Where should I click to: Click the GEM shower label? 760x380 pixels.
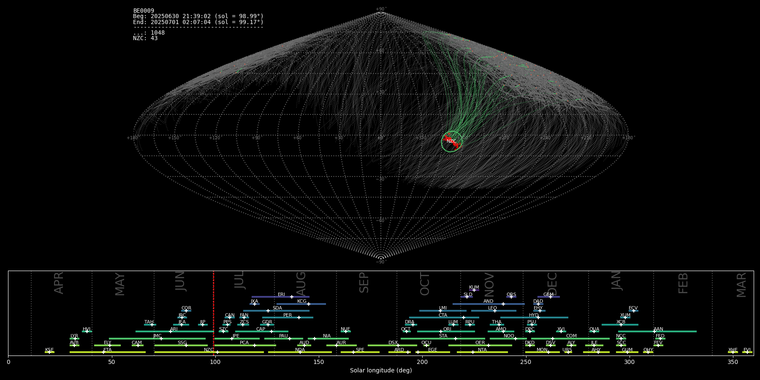click(548, 295)
